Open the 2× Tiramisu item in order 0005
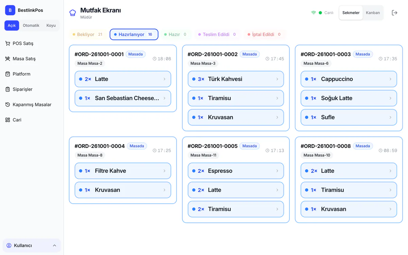This screenshot has height=255, width=408. coord(236,209)
